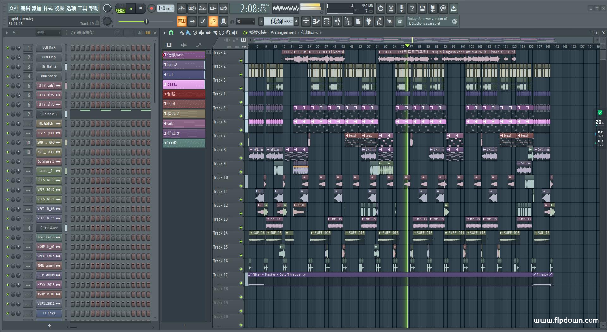
Task: Open the browser/plugin picker tree icon
Action: [348, 22]
